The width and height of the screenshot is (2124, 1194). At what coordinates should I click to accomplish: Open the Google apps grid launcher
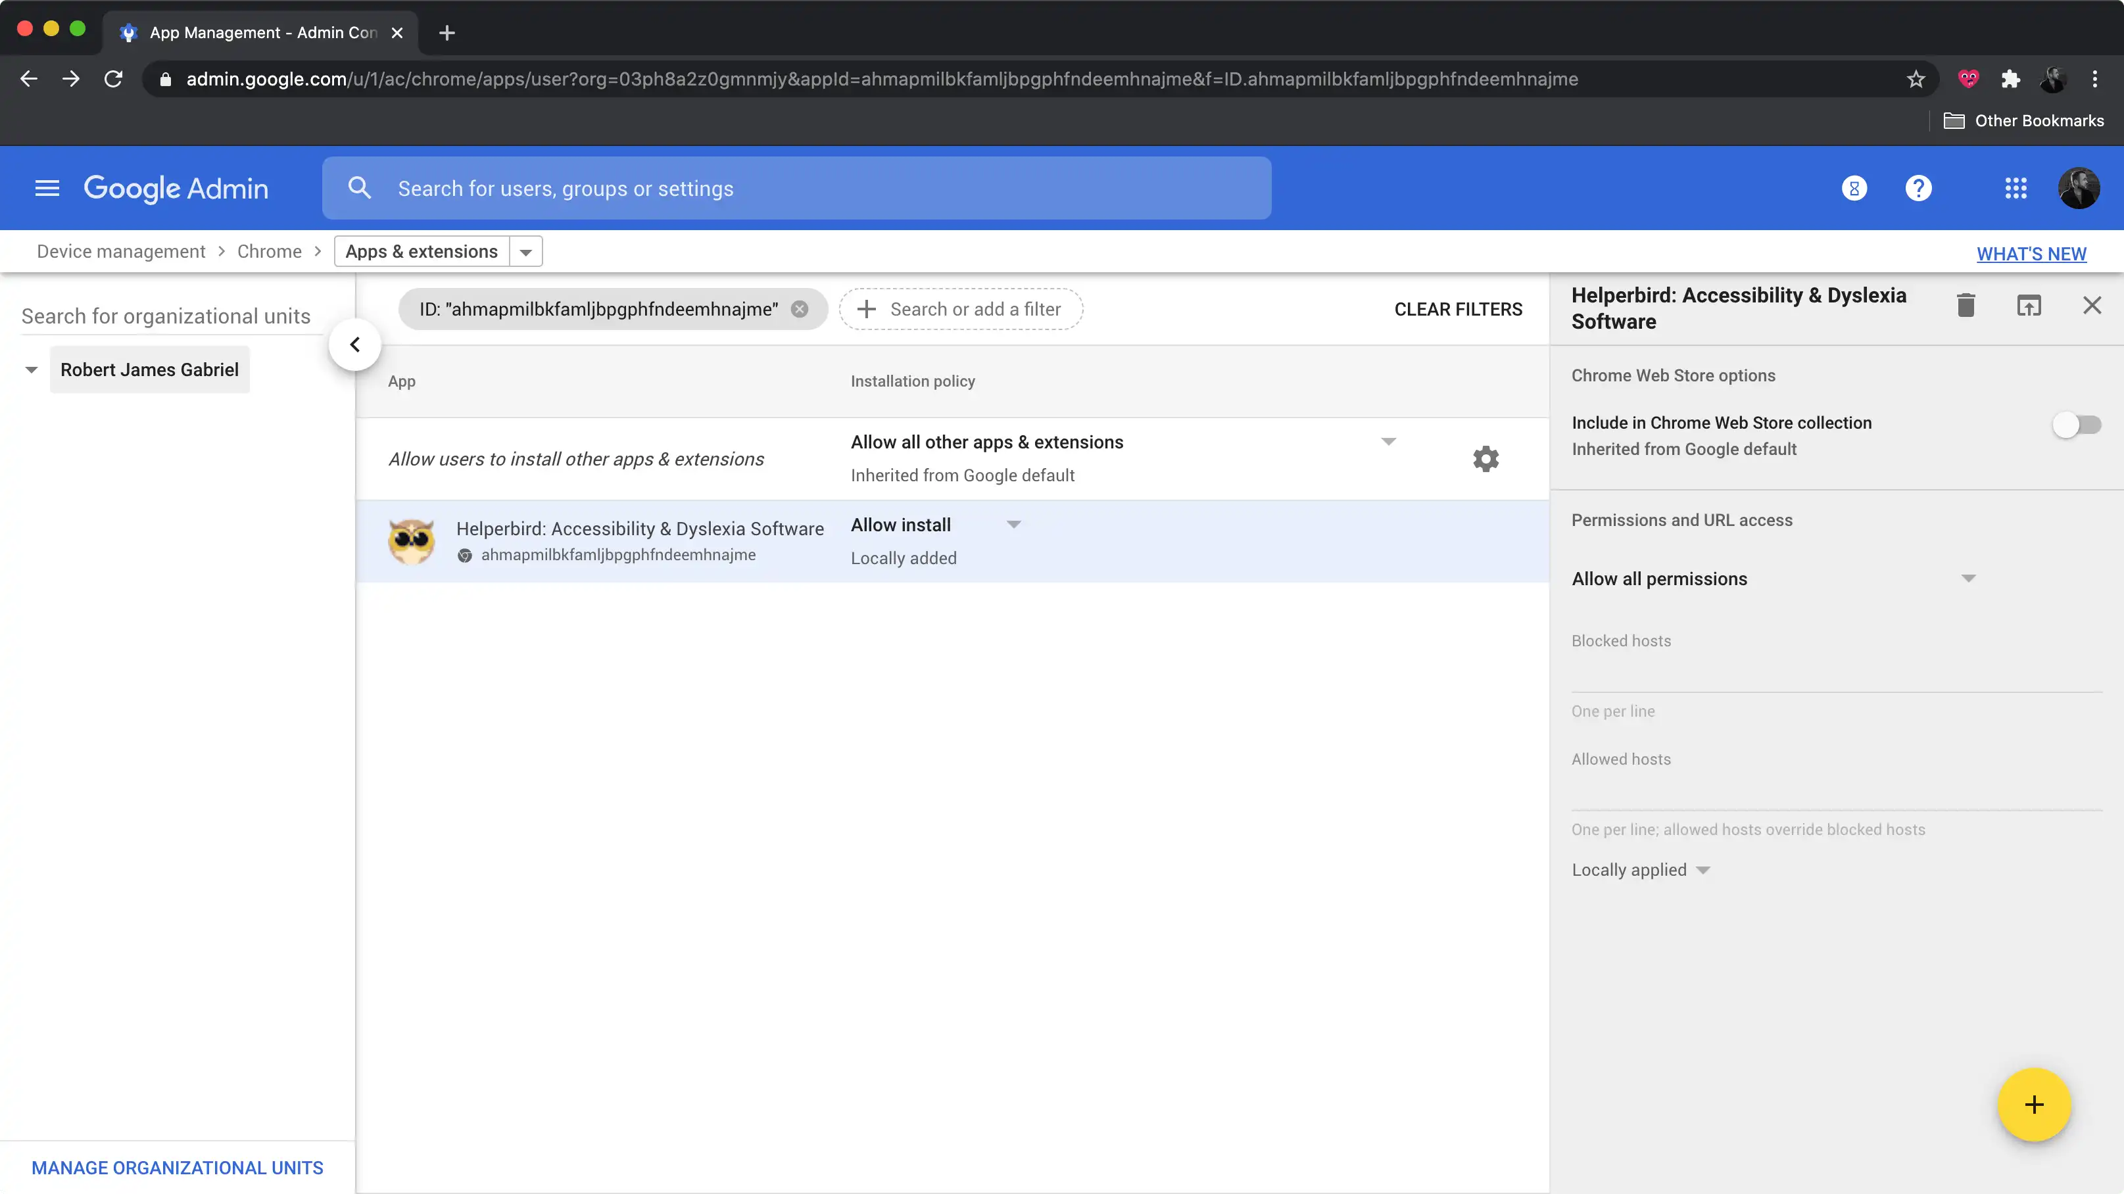click(2015, 188)
